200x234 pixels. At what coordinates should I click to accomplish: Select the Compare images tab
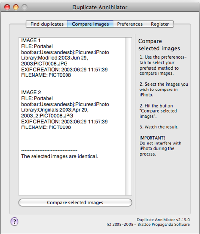click(x=90, y=24)
